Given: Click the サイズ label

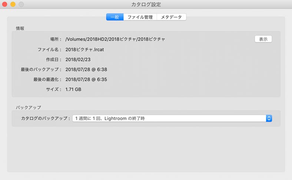Looking at the screenshot, I should (x=54, y=89).
